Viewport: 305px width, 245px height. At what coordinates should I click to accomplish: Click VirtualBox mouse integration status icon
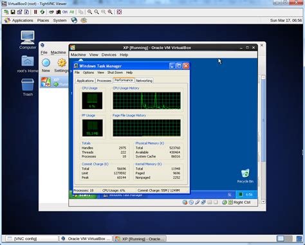click(224, 203)
